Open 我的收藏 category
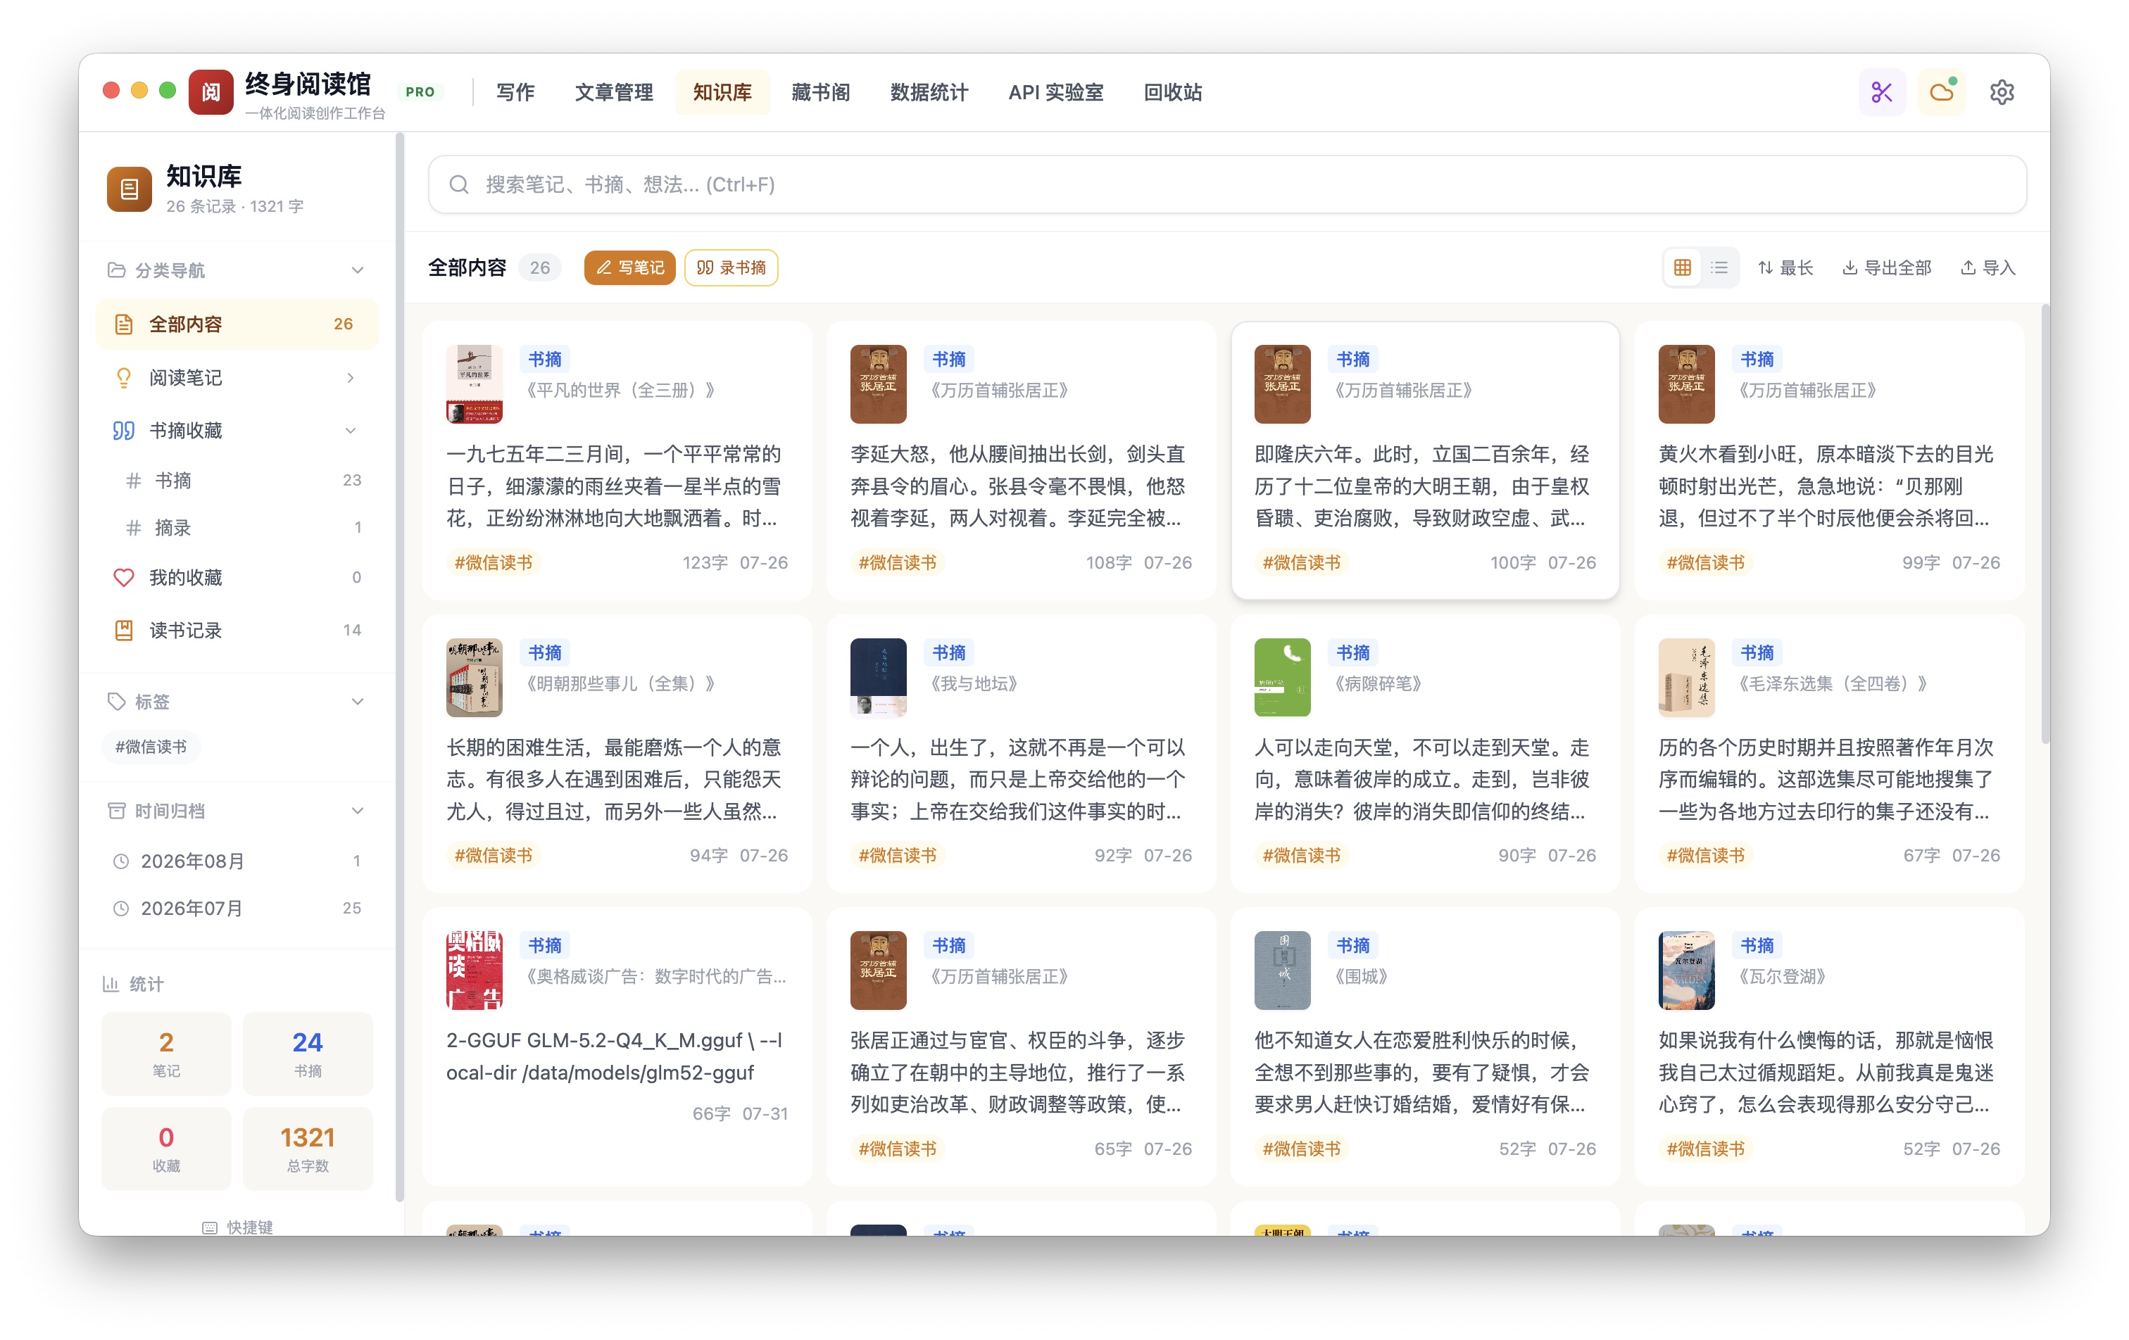Image resolution: width=2129 pixels, height=1340 pixels. point(237,577)
